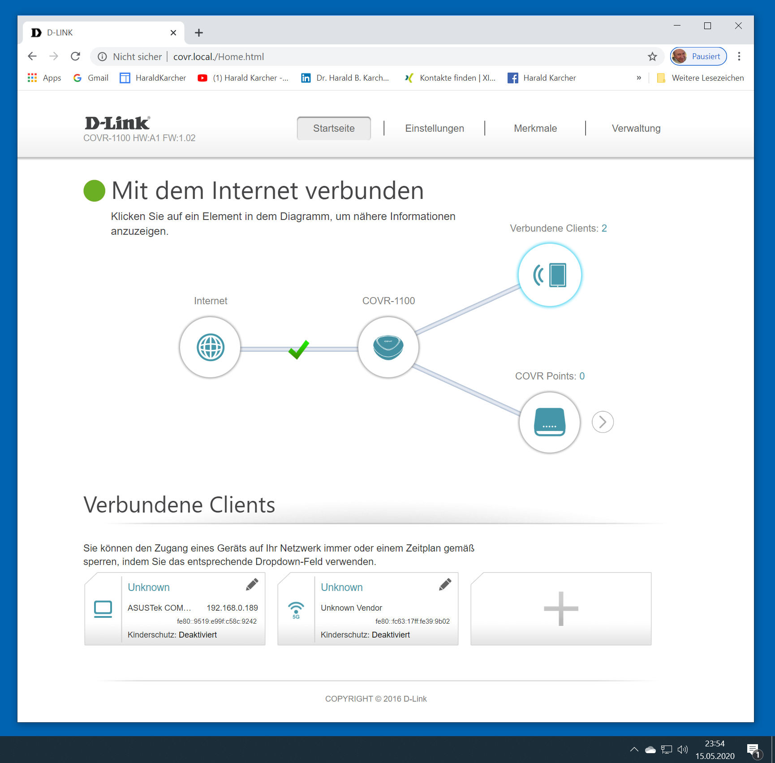The width and height of the screenshot is (775, 763).
Task: Open the Windows notification center
Action: point(754,750)
